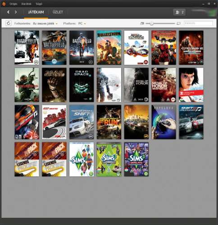
Task: Expand the Platform PC dropdown
Action: pos(82,23)
